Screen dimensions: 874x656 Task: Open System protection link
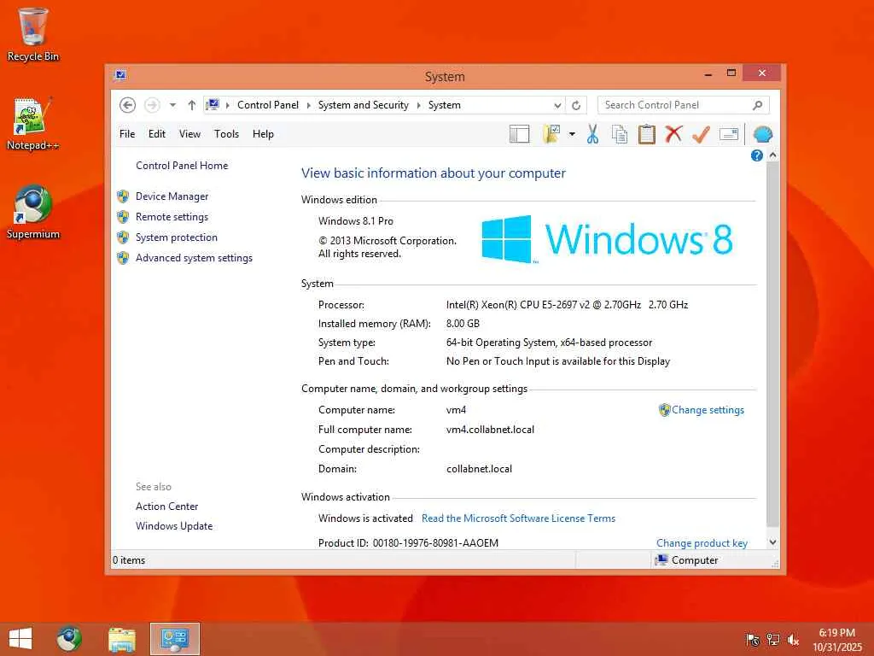tap(176, 237)
